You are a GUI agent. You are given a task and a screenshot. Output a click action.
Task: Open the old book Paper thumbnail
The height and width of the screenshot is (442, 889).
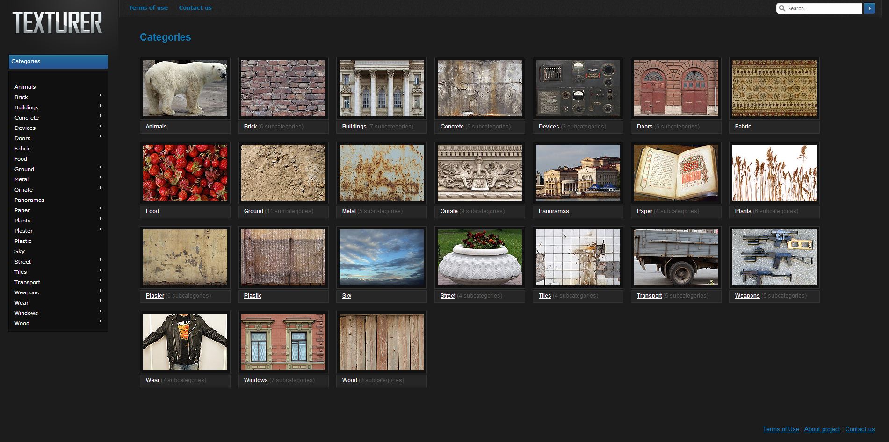pos(676,173)
